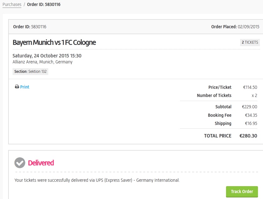263x199 pixels.
Task: Click the UPS delivery message text
Action: 97,180
